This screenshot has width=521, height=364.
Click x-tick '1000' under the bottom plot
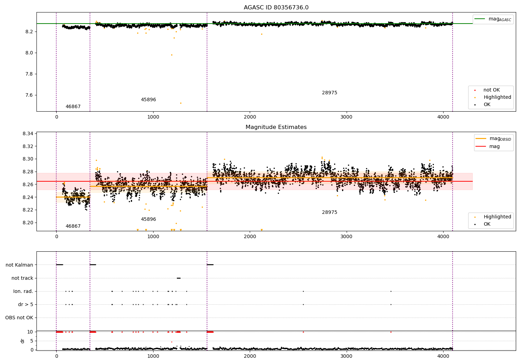coord(153,356)
